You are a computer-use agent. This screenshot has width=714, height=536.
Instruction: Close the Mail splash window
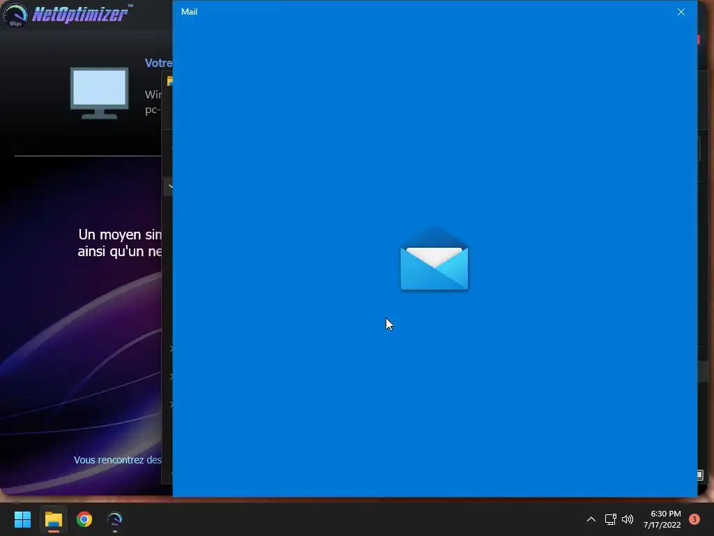681,12
